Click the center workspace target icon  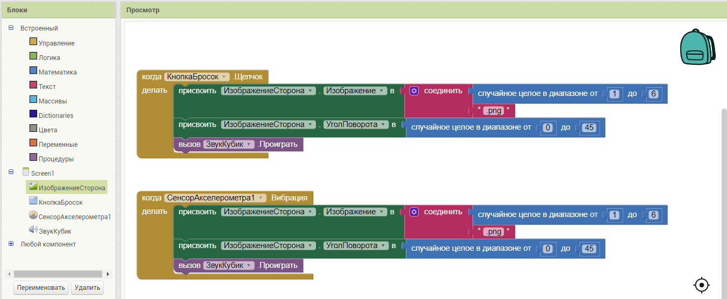click(x=702, y=285)
